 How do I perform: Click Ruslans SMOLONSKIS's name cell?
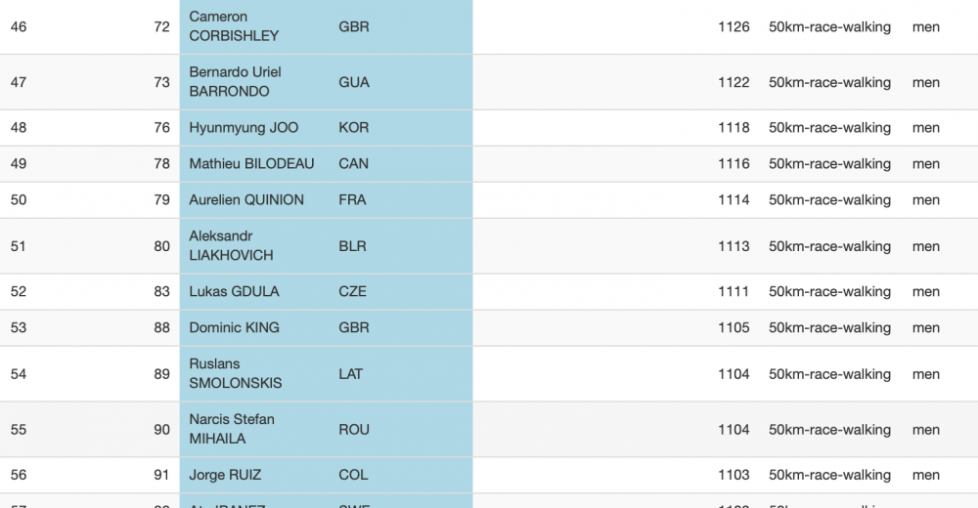point(235,374)
